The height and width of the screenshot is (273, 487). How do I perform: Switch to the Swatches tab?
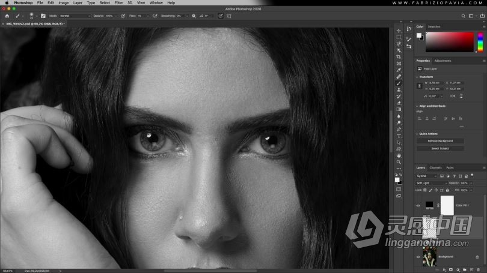tap(434, 26)
